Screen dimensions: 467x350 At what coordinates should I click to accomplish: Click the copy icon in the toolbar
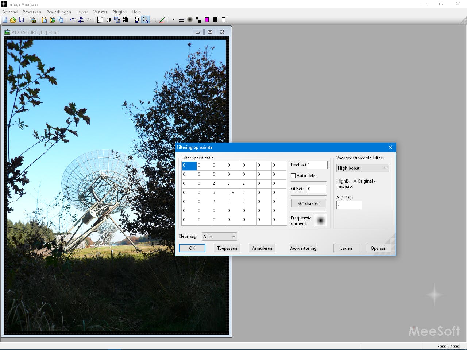[x=61, y=20]
